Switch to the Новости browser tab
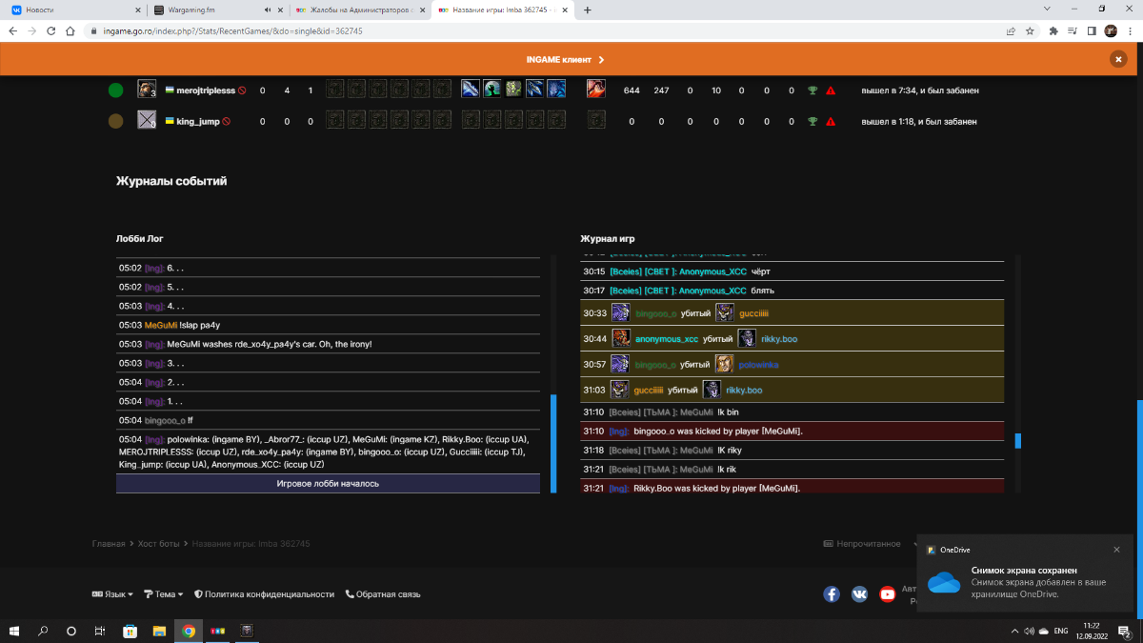The image size is (1143, 643). click(x=72, y=10)
